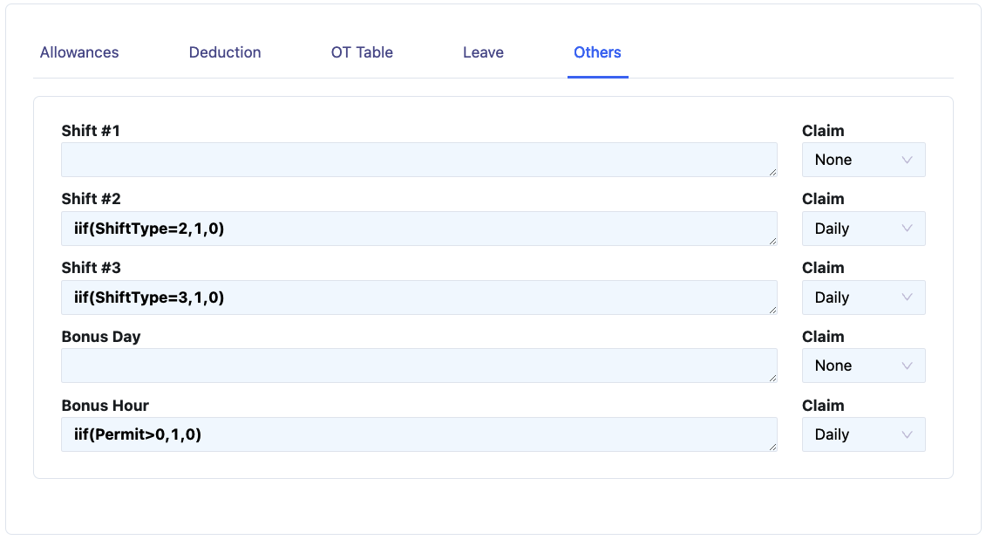Edit the Bonus Hour formula field

pos(418,434)
